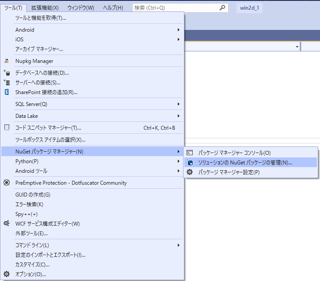Screen dimensions: 320x281
Task: Select NuGet パッケージ マネージャー(N) entry
Action: click(x=92, y=152)
